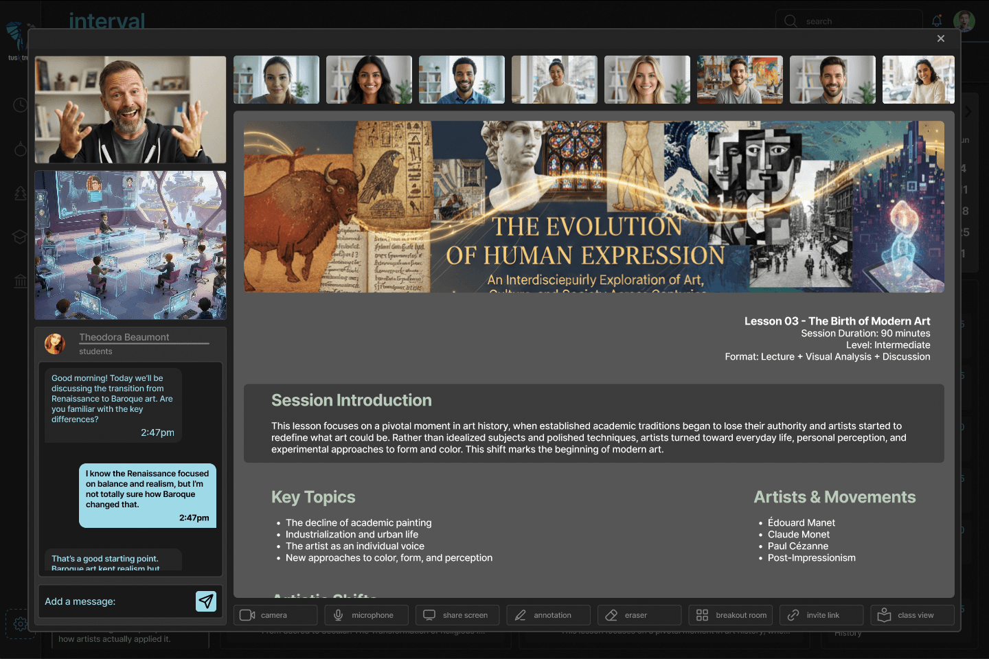Select the instructor's main video feed
Viewport: 989px width, 659px height.
click(x=130, y=110)
